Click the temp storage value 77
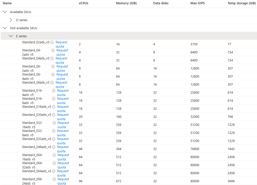Viewport: 257px width, 185px height. point(229,44)
